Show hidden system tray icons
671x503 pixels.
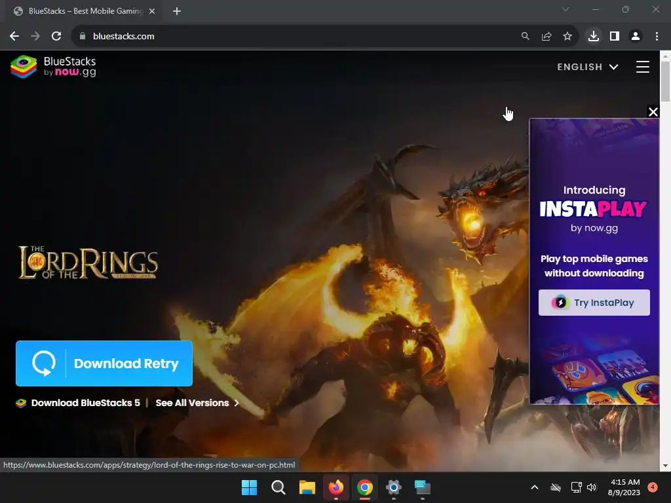(535, 487)
